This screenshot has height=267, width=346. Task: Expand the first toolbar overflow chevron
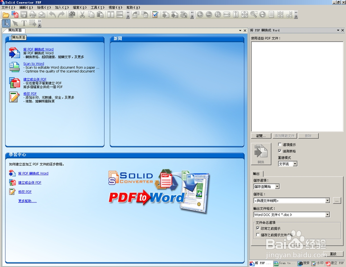[x=128, y=15]
